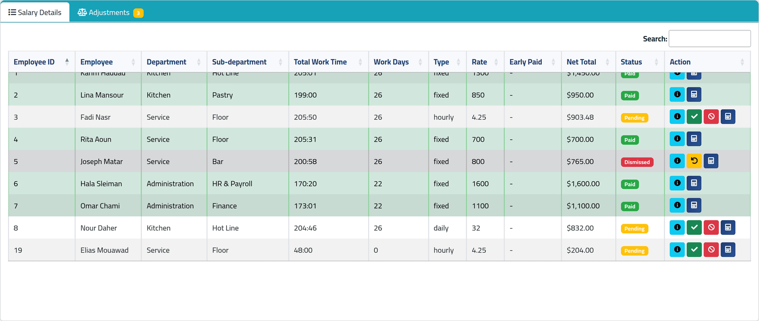The height and width of the screenshot is (321, 759).
Task: Click the 200:58 work time cell
Action: click(328, 161)
